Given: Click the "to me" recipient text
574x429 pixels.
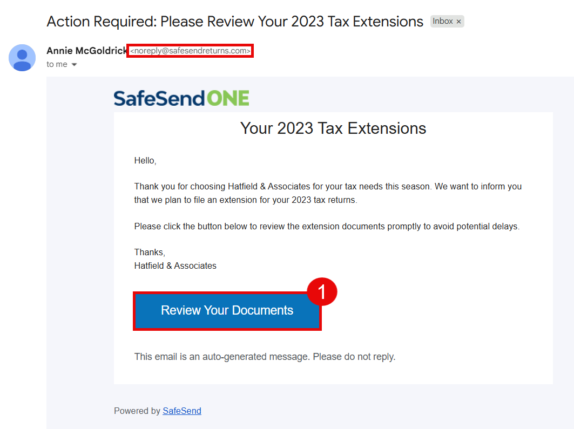Looking at the screenshot, I should 57,64.
